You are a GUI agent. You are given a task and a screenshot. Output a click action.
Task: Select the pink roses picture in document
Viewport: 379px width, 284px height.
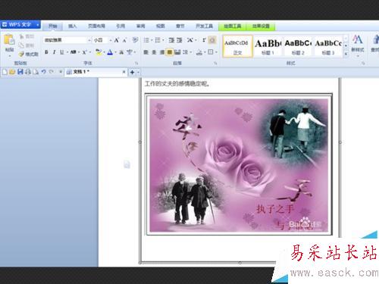coord(239,165)
